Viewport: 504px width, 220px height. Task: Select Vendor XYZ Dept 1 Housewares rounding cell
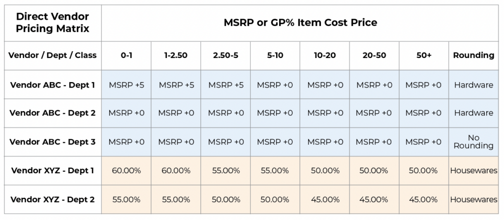(x=474, y=170)
